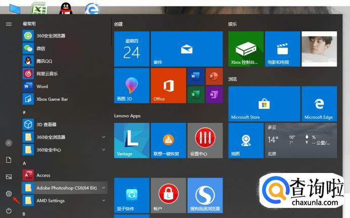Open the Xbox 控制台 tile

click(x=246, y=49)
